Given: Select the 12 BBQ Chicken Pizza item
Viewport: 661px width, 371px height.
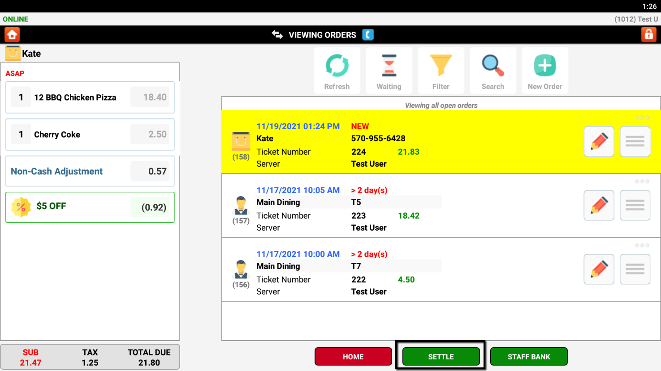Looking at the screenshot, I should click(x=90, y=97).
